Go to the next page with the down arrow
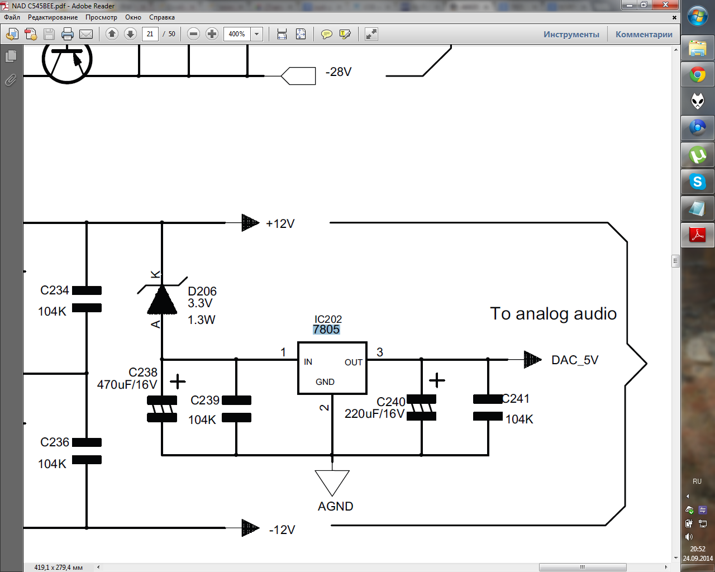This screenshot has width=715, height=572. point(130,34)
